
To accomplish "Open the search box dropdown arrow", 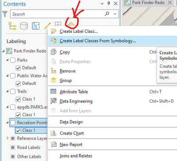I will (x=115, y=14).
